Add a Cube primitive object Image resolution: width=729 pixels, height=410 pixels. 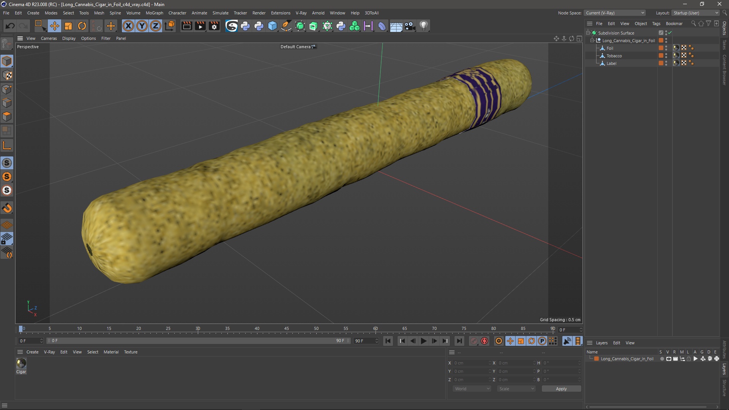coord(273,26)
